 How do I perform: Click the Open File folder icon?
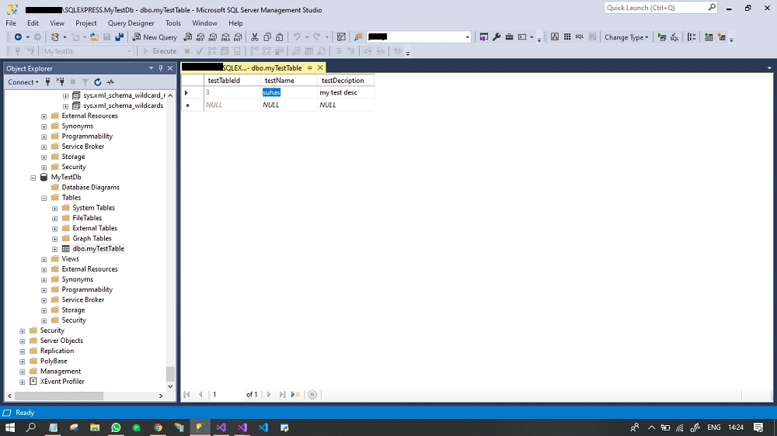pos(94,37)
